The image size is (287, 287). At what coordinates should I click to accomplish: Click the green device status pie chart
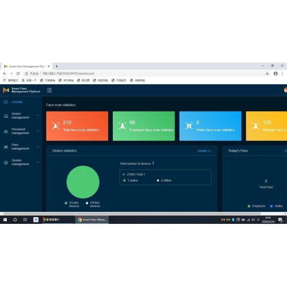83,182
